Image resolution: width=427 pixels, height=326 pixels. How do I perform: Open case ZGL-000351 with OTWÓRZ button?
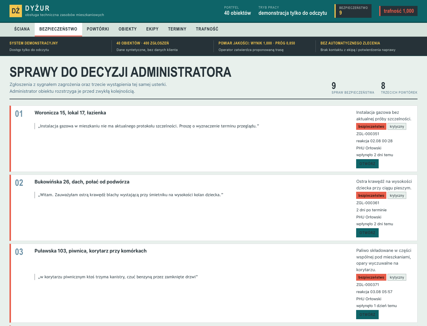367,164
